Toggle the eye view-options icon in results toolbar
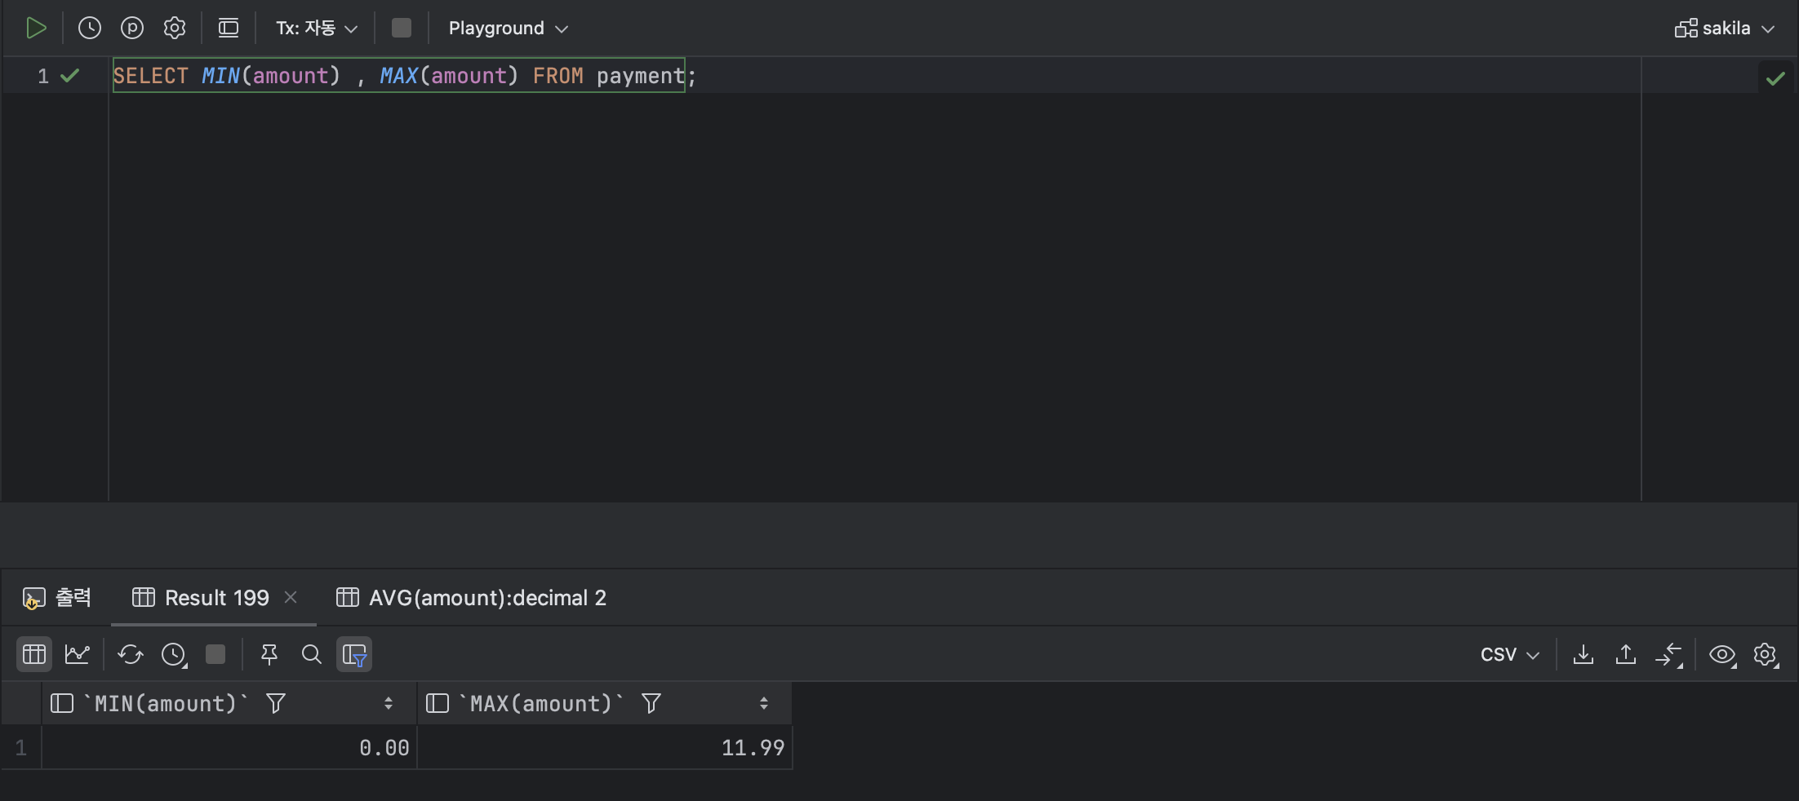 click(x=1722, y=654)
